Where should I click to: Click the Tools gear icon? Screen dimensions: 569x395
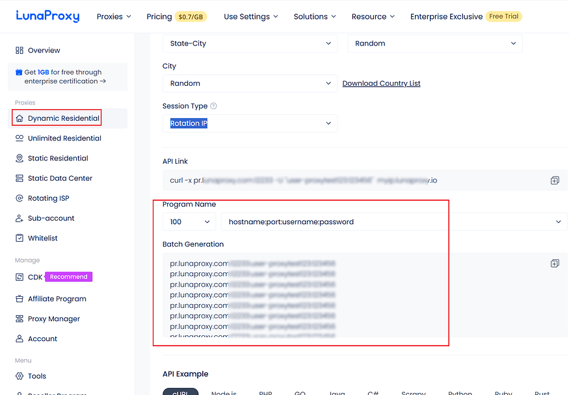20,376
